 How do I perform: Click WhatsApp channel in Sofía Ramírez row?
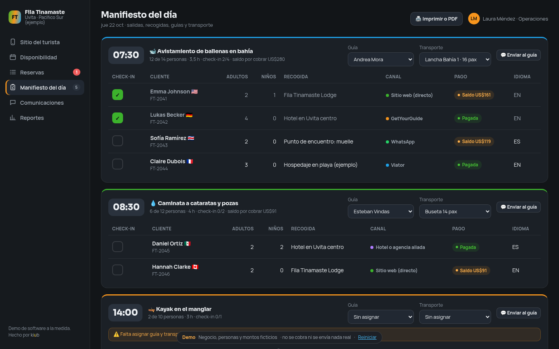400,142
